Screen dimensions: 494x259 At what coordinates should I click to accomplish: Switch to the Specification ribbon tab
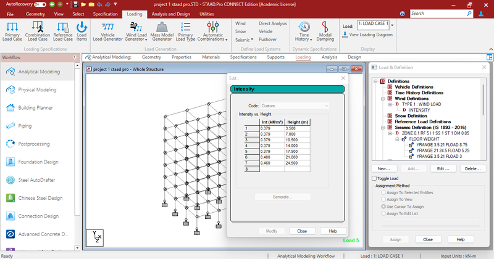(105, 14)
